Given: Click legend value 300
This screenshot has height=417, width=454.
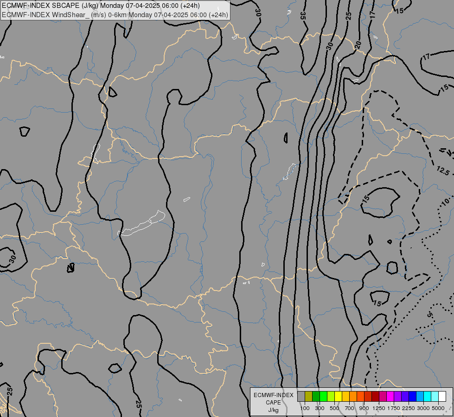Looking at the screenshot, I should coord(320,408).
